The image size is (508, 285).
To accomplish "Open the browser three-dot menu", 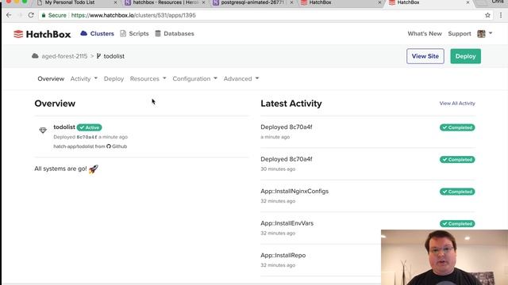I will pos(501,15).
